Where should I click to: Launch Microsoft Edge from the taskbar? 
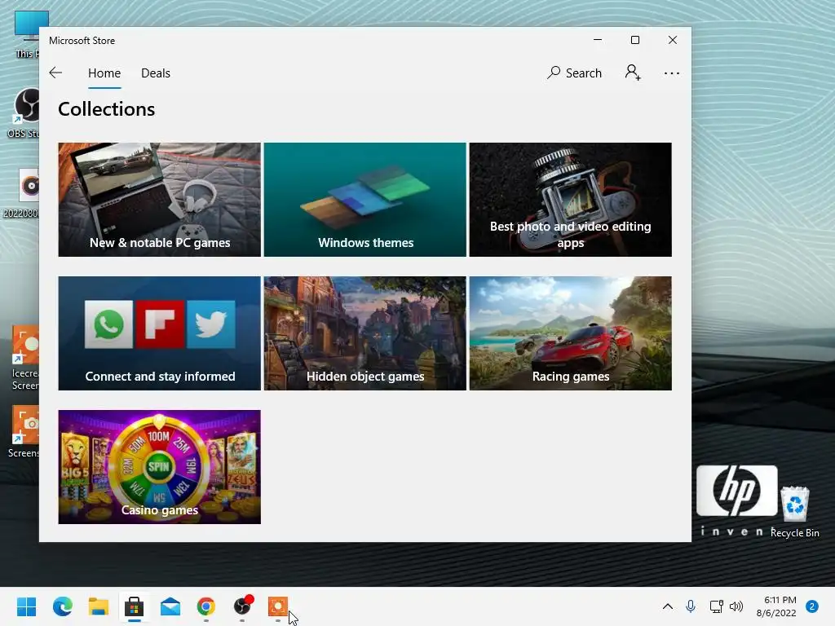coord(62,606)
